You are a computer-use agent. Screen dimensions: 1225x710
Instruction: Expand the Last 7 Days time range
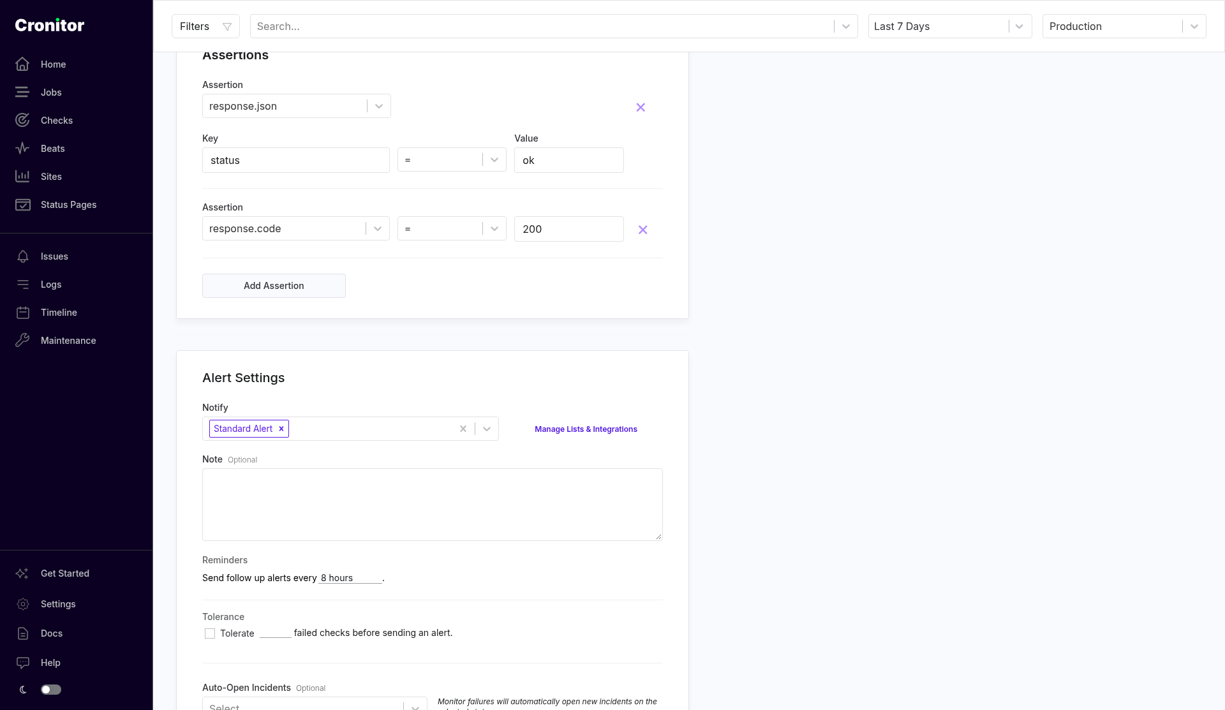(x=950, y=26)
